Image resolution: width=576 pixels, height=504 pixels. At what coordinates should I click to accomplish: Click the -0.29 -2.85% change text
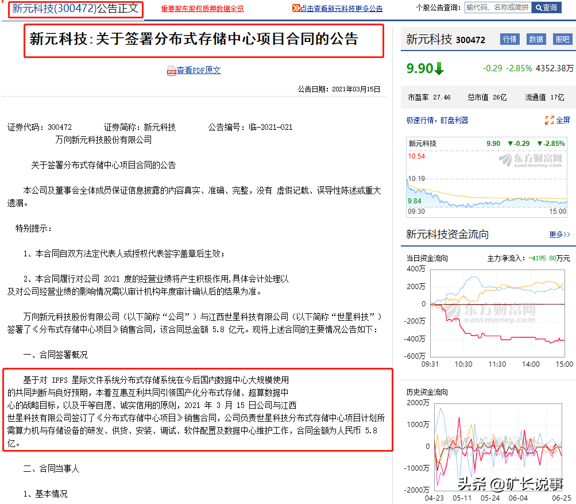click(507, 68)
